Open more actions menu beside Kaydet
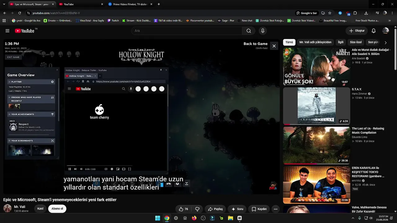 tap(275, 209)
